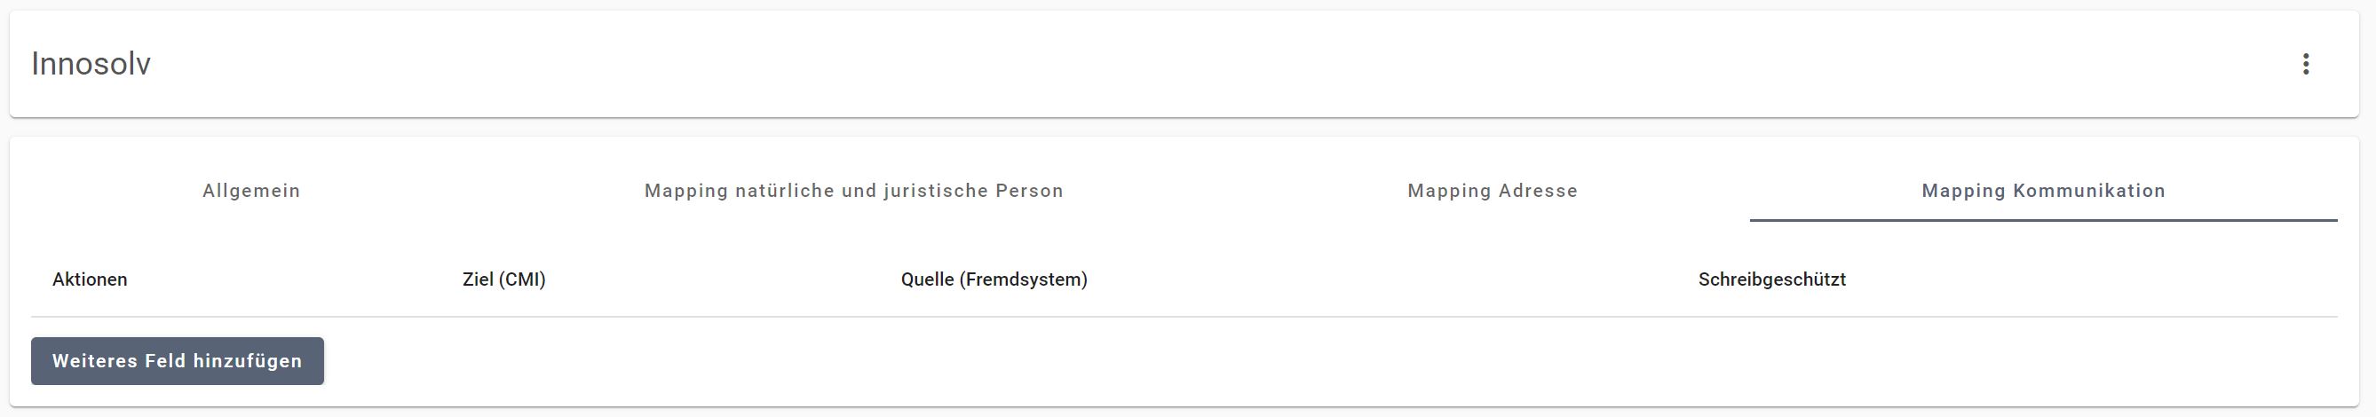The width and height of the screenshot is (2376, 417).
Task: Click the Quelle (Fremdsystem) column header
Action: pyautogui.click(x=994, y=279)
